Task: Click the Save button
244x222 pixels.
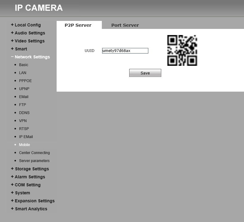Action: point(145,73)
